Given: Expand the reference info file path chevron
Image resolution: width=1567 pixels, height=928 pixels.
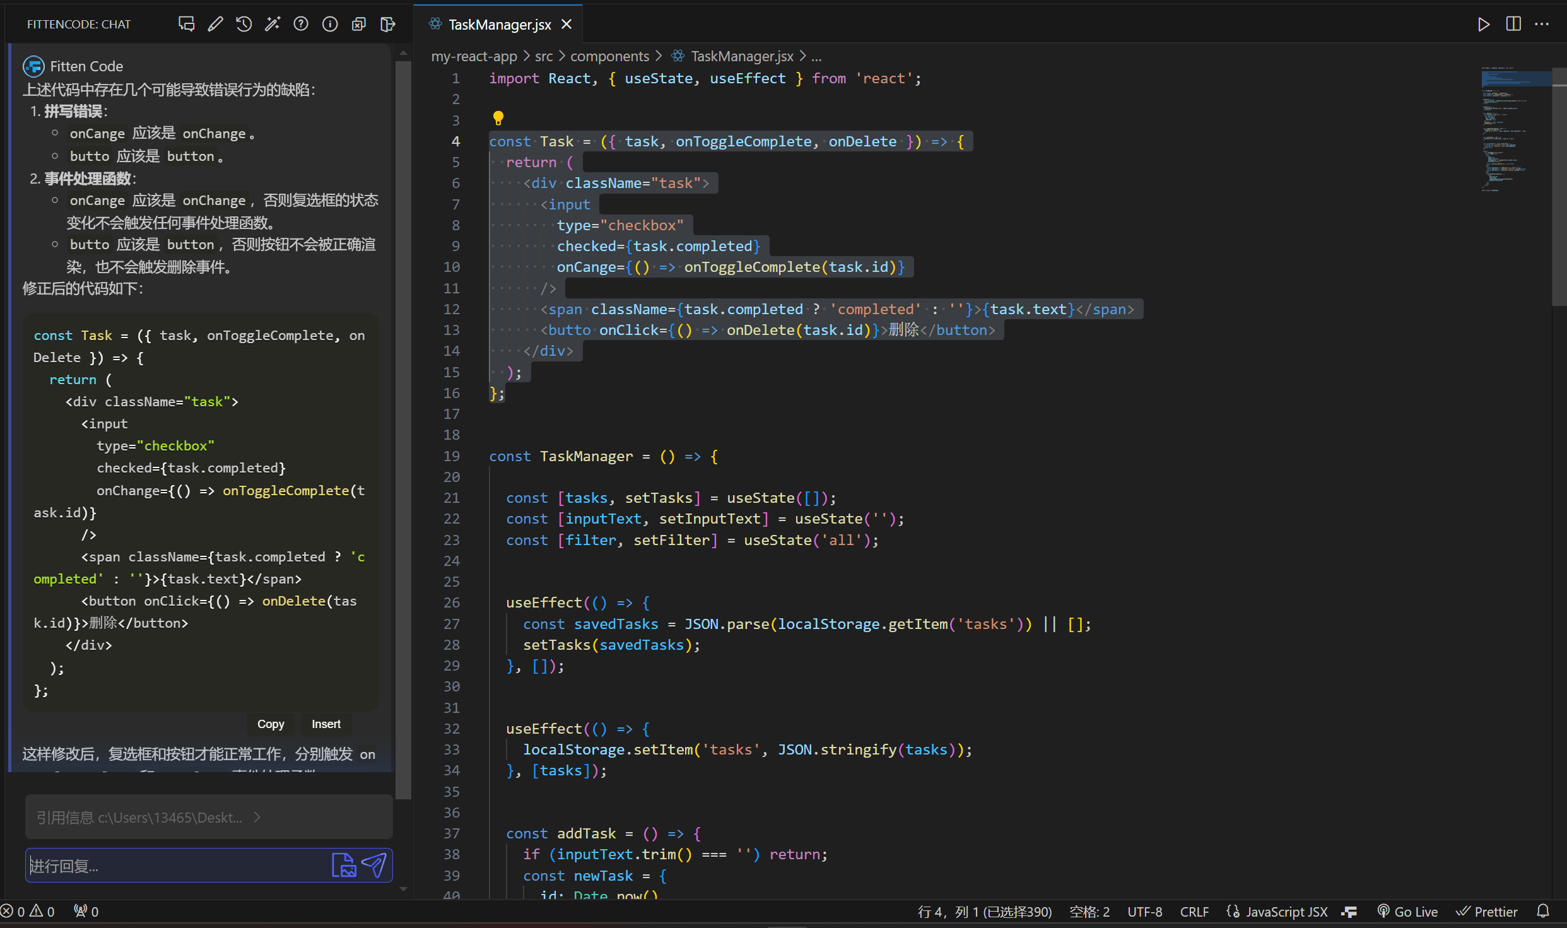Looking at the screenshot, I should [257, 818].
